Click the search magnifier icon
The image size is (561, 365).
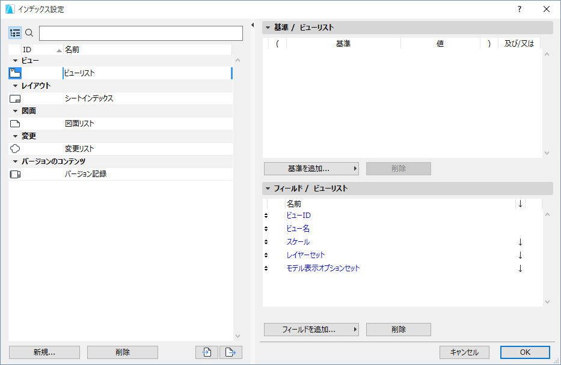coord(28,32)
